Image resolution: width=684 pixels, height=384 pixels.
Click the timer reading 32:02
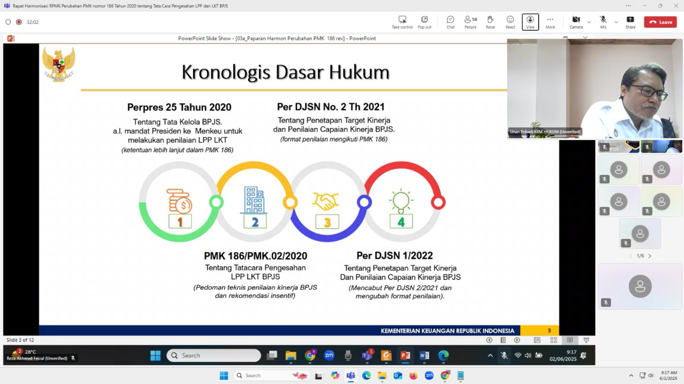32,22
